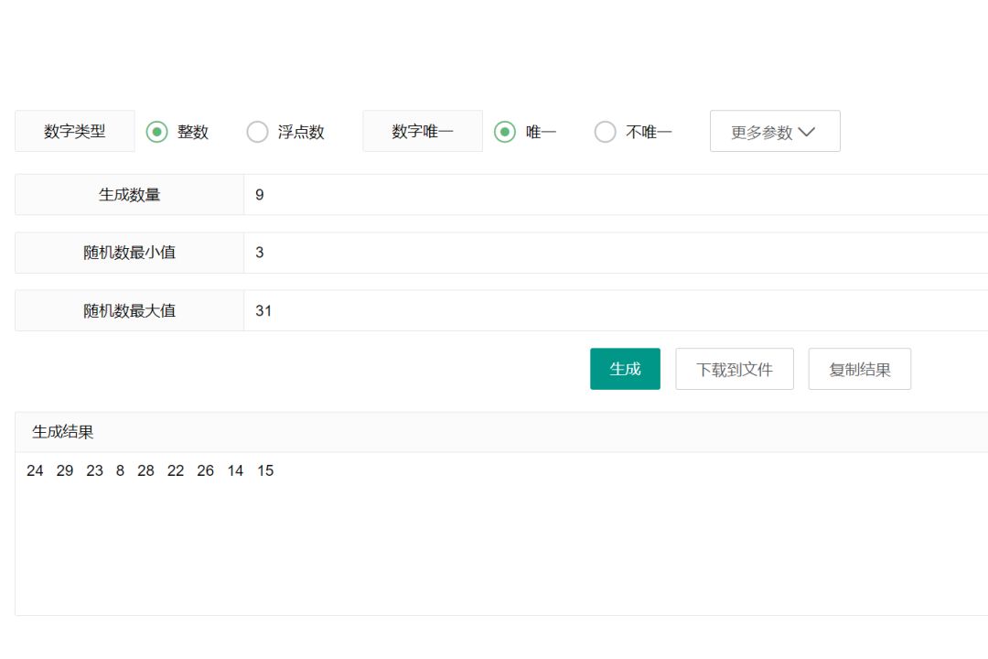Screen dimensions: 988x659
Task: Click the result number 15
Action: click(x=265, y=471)
